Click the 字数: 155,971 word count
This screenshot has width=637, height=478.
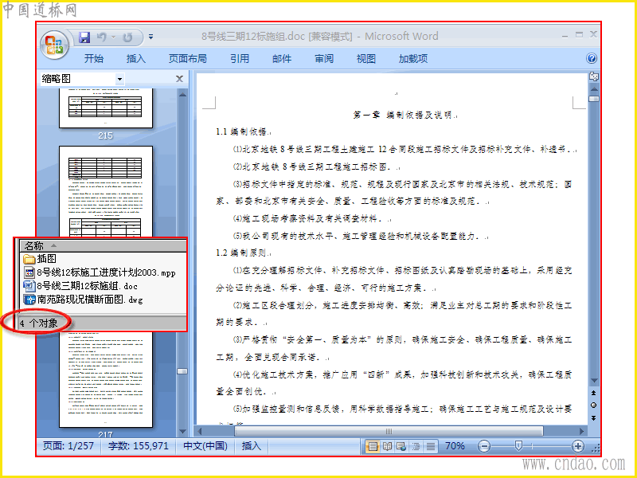(x=138, y=446)
